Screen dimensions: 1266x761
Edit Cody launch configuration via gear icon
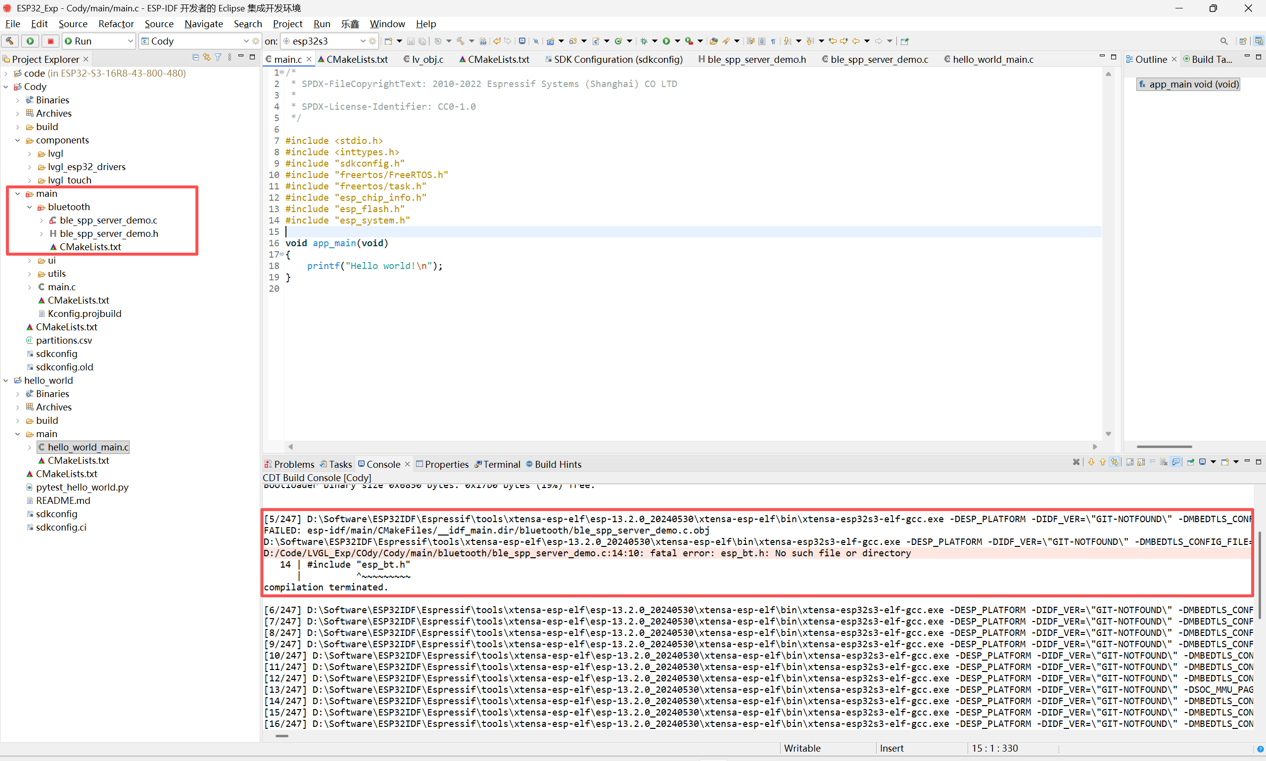(256, 41)
